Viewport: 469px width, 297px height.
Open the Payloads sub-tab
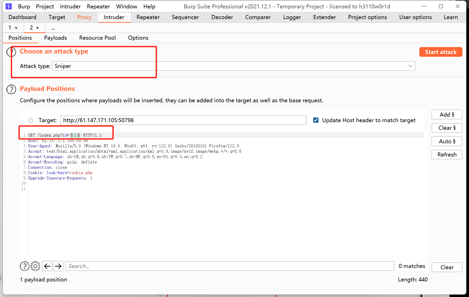[x=56, y=38]
